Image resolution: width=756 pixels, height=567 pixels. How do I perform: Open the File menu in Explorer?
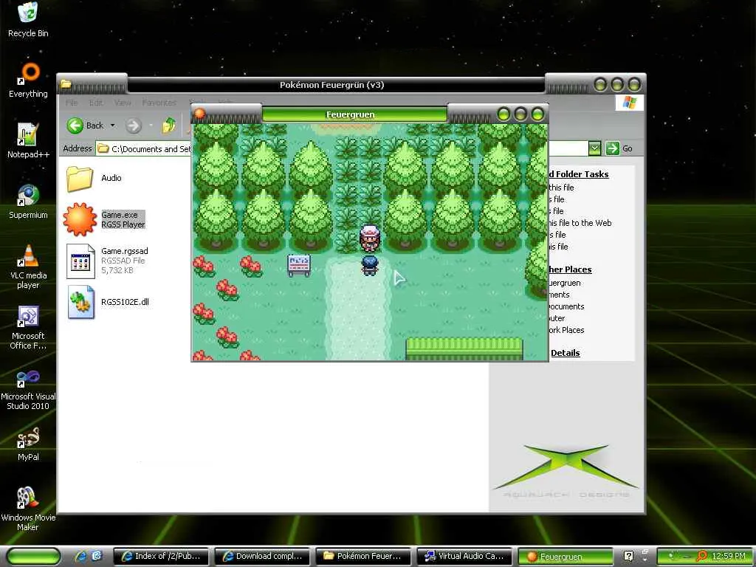[72, 103]
